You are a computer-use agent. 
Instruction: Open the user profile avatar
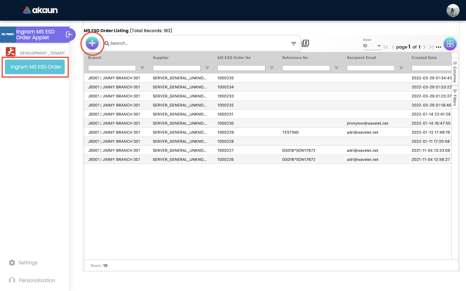pyautogui.click(x=453, y=11)
